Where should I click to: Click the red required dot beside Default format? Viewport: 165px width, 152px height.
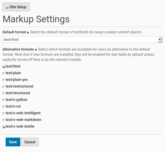28,33
